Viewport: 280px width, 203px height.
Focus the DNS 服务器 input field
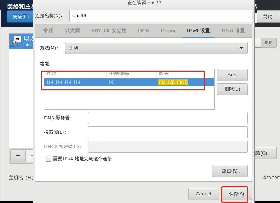(168, 118)
